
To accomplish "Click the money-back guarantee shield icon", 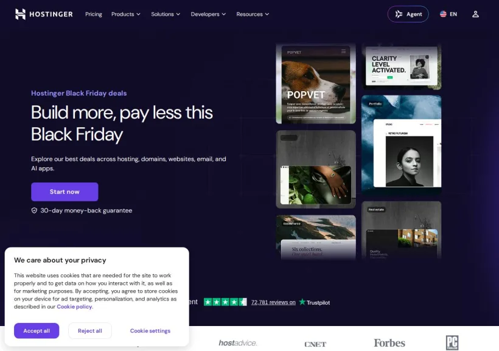I will point(34,210).
